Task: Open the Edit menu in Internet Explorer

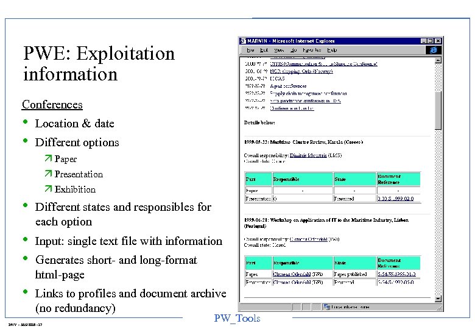Action: (x=264, y=50)
